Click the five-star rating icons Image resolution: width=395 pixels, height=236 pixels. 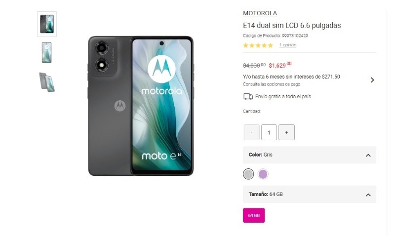point(258,45)
